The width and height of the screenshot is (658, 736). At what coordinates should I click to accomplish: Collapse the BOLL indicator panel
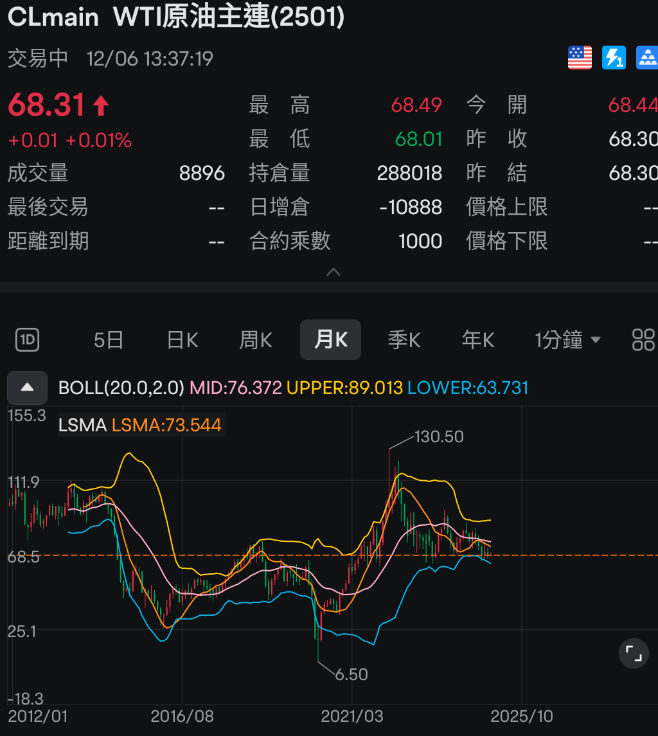point(27,388)
